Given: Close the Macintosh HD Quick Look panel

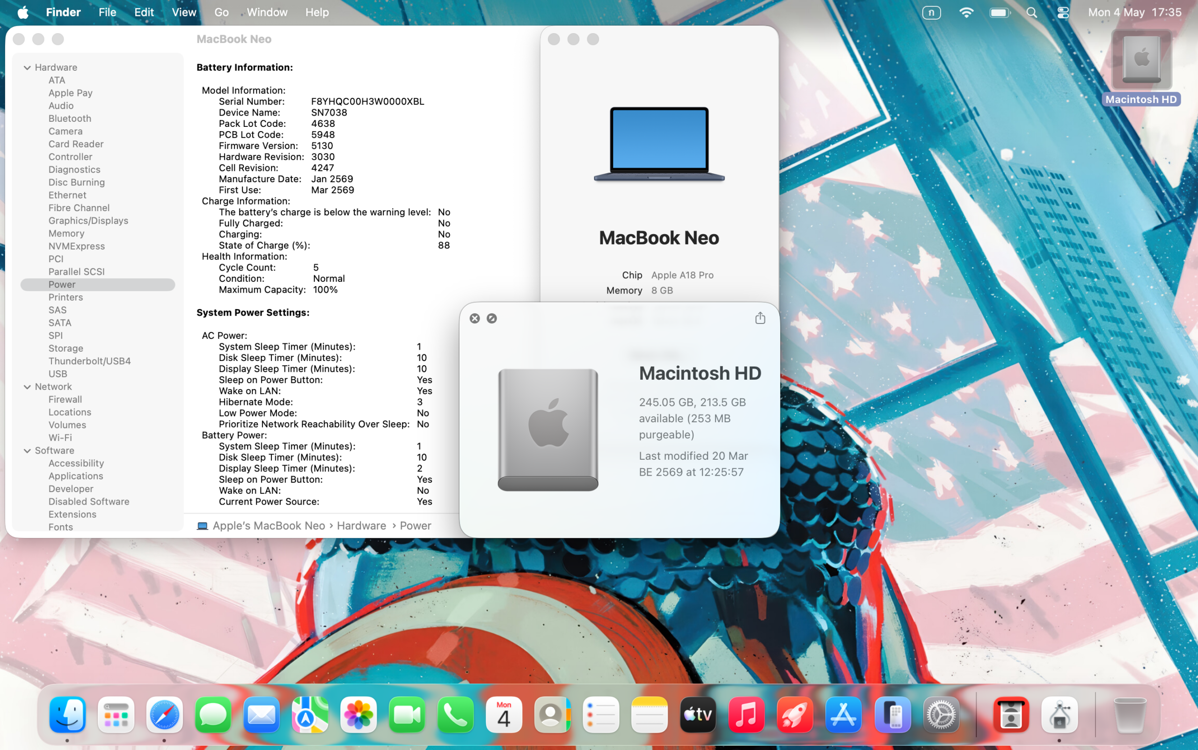Looking at the screenshot, I should (x=475, y=318).
